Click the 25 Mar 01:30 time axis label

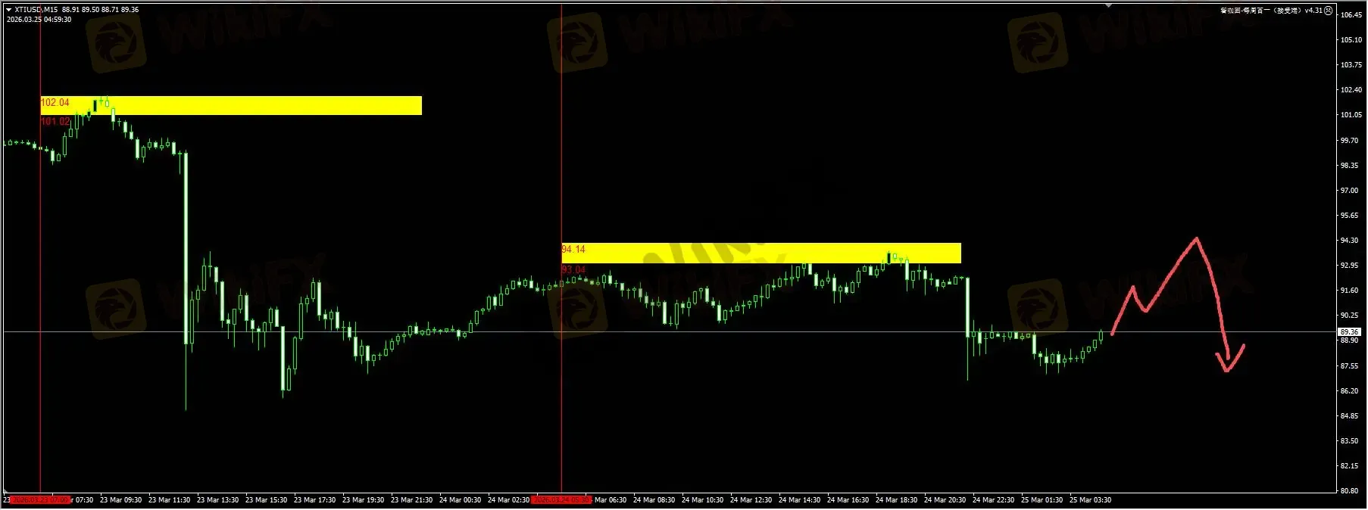tap(1042, 500)
